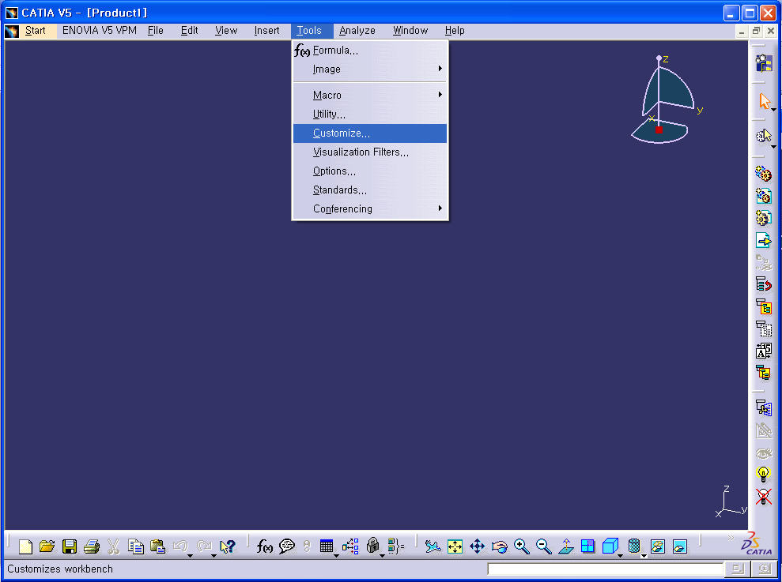Open the Conferencing submenu
Screen dimensions: 782x582
pos(369,209)
